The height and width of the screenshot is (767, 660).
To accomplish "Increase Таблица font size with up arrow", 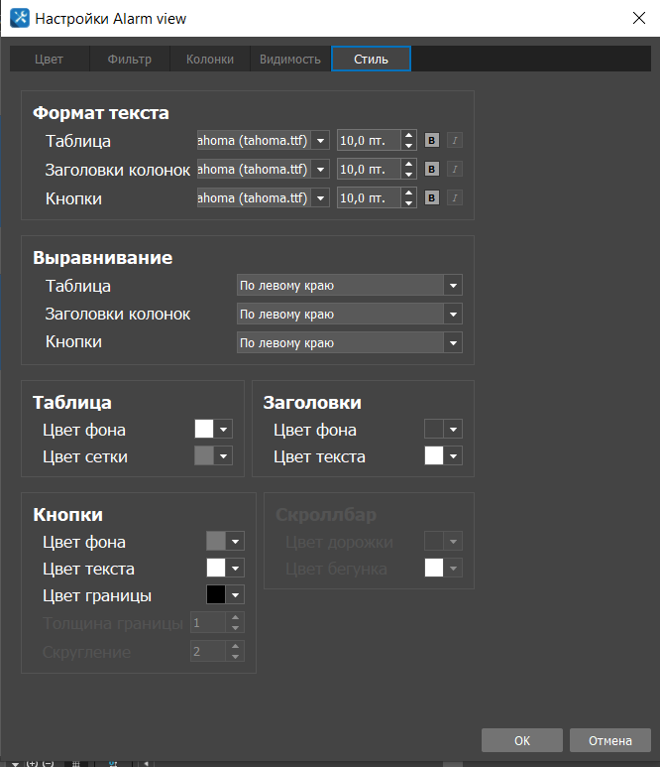I will click(408, 136).
